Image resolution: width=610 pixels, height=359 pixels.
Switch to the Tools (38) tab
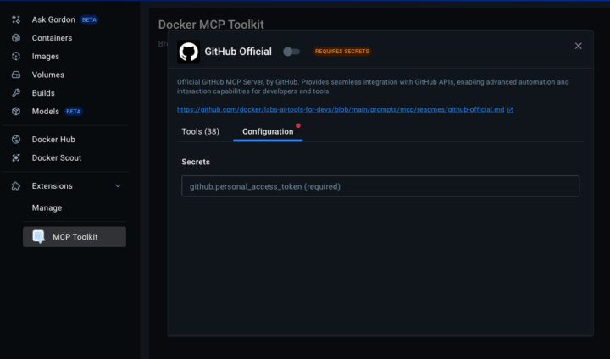pos(200,131)
